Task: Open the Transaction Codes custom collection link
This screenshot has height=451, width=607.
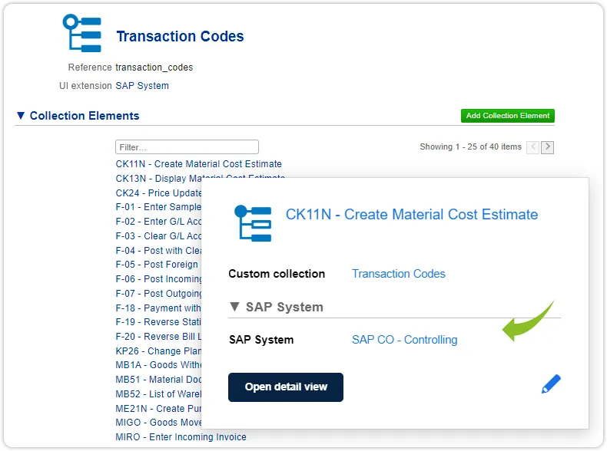Action: click(x=399, y=274)
